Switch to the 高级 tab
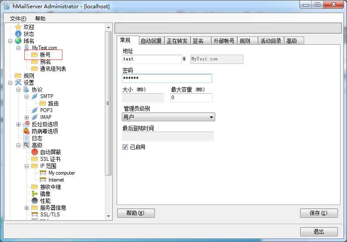 [294, 41]
